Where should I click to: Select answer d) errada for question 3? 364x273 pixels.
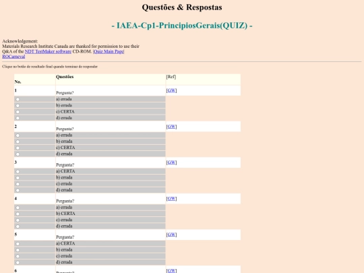tap(18, 190)
